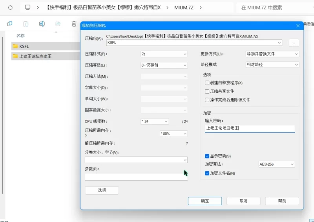Click the Explorer toolbar delete trash icon

74,24
